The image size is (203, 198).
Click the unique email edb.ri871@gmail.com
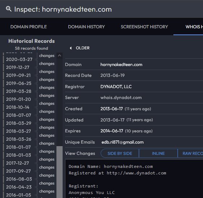(x=122, y=142)
